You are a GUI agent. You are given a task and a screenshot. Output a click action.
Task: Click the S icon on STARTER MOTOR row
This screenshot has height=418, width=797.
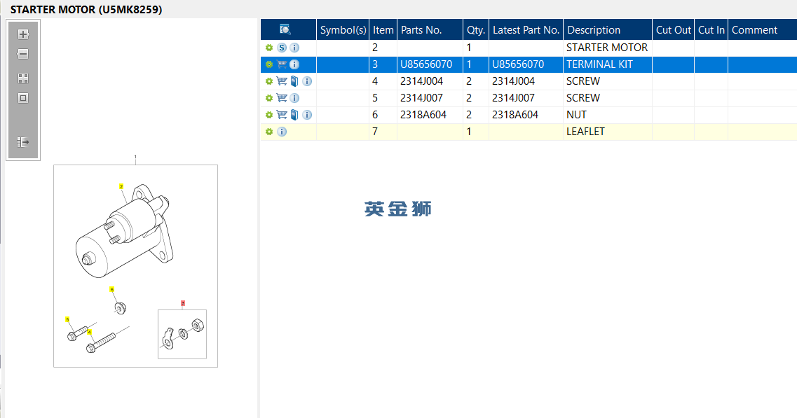click(x=282, y=48)
